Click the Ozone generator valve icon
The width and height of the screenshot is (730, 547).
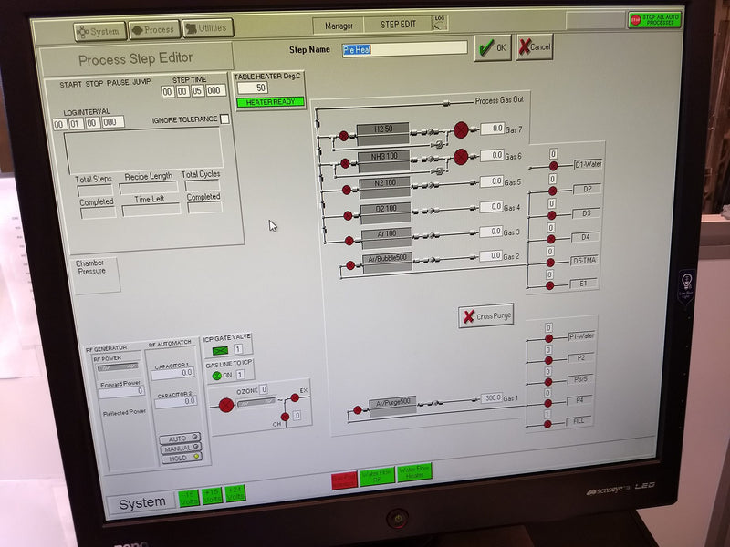click(225, 405)
